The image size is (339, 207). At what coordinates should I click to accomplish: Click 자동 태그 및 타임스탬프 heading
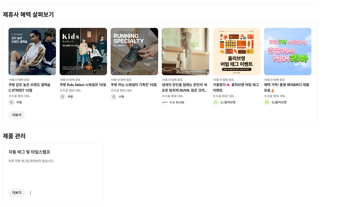[29, 152]
